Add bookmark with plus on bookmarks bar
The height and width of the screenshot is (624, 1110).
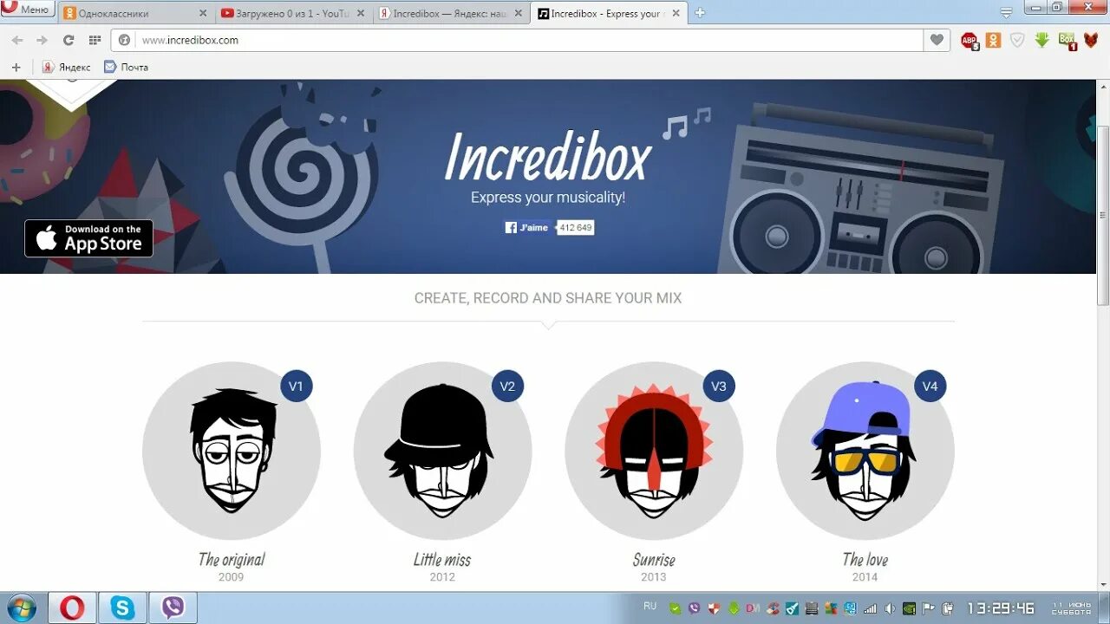tap(16, 67)
